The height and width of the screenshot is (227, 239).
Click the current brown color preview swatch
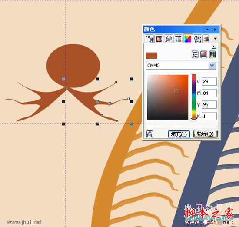click(x=152, y=56)
